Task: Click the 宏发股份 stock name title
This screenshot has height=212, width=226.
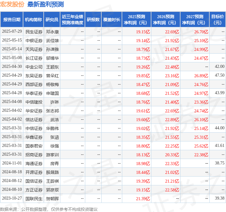Action: (x=12, y=4)
